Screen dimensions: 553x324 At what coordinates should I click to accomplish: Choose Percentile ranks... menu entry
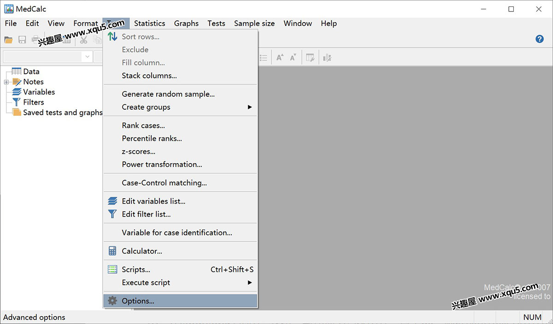point(180,138)
